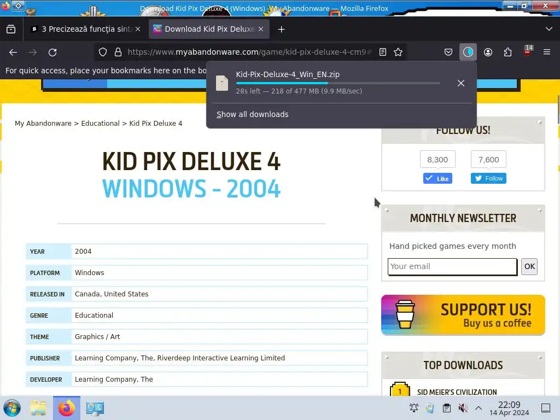
Task: Select the Download Kid Pix Deluxe tab
Action: [x=209, y=30]
